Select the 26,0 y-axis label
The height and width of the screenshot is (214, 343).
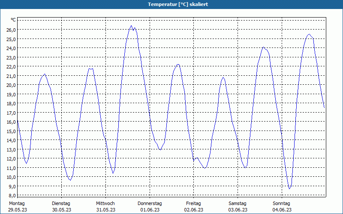click(x=11, y=30)
